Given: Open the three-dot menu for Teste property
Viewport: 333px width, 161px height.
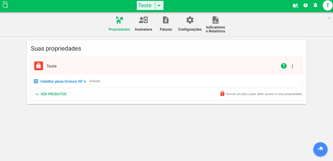Looking at the screenshot, I should click(292, 66).
